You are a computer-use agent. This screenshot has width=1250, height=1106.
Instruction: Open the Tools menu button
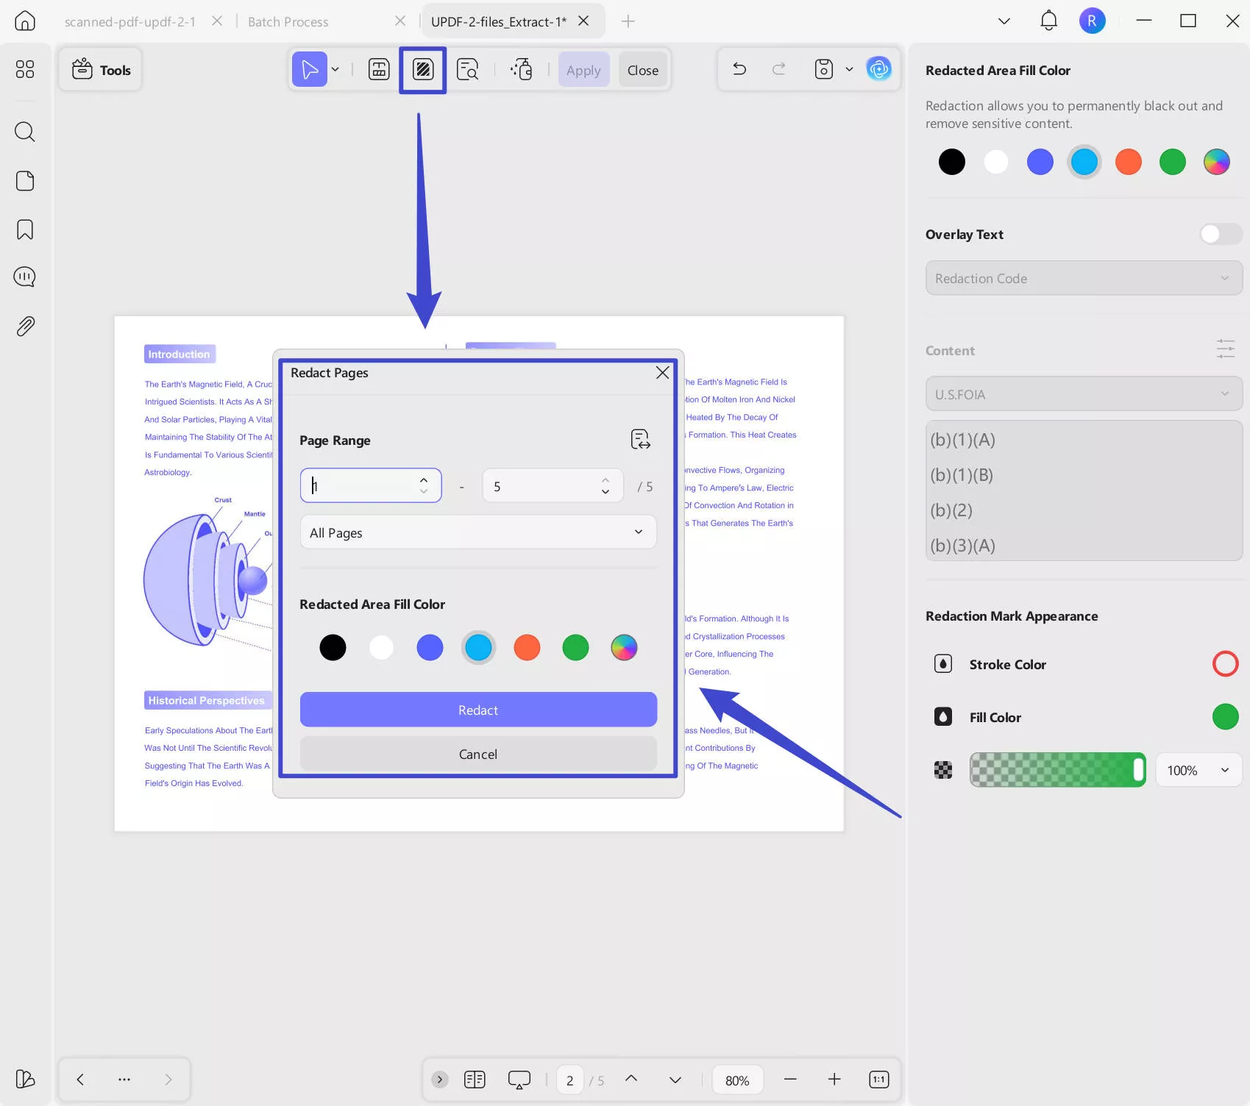pos(101,70)
